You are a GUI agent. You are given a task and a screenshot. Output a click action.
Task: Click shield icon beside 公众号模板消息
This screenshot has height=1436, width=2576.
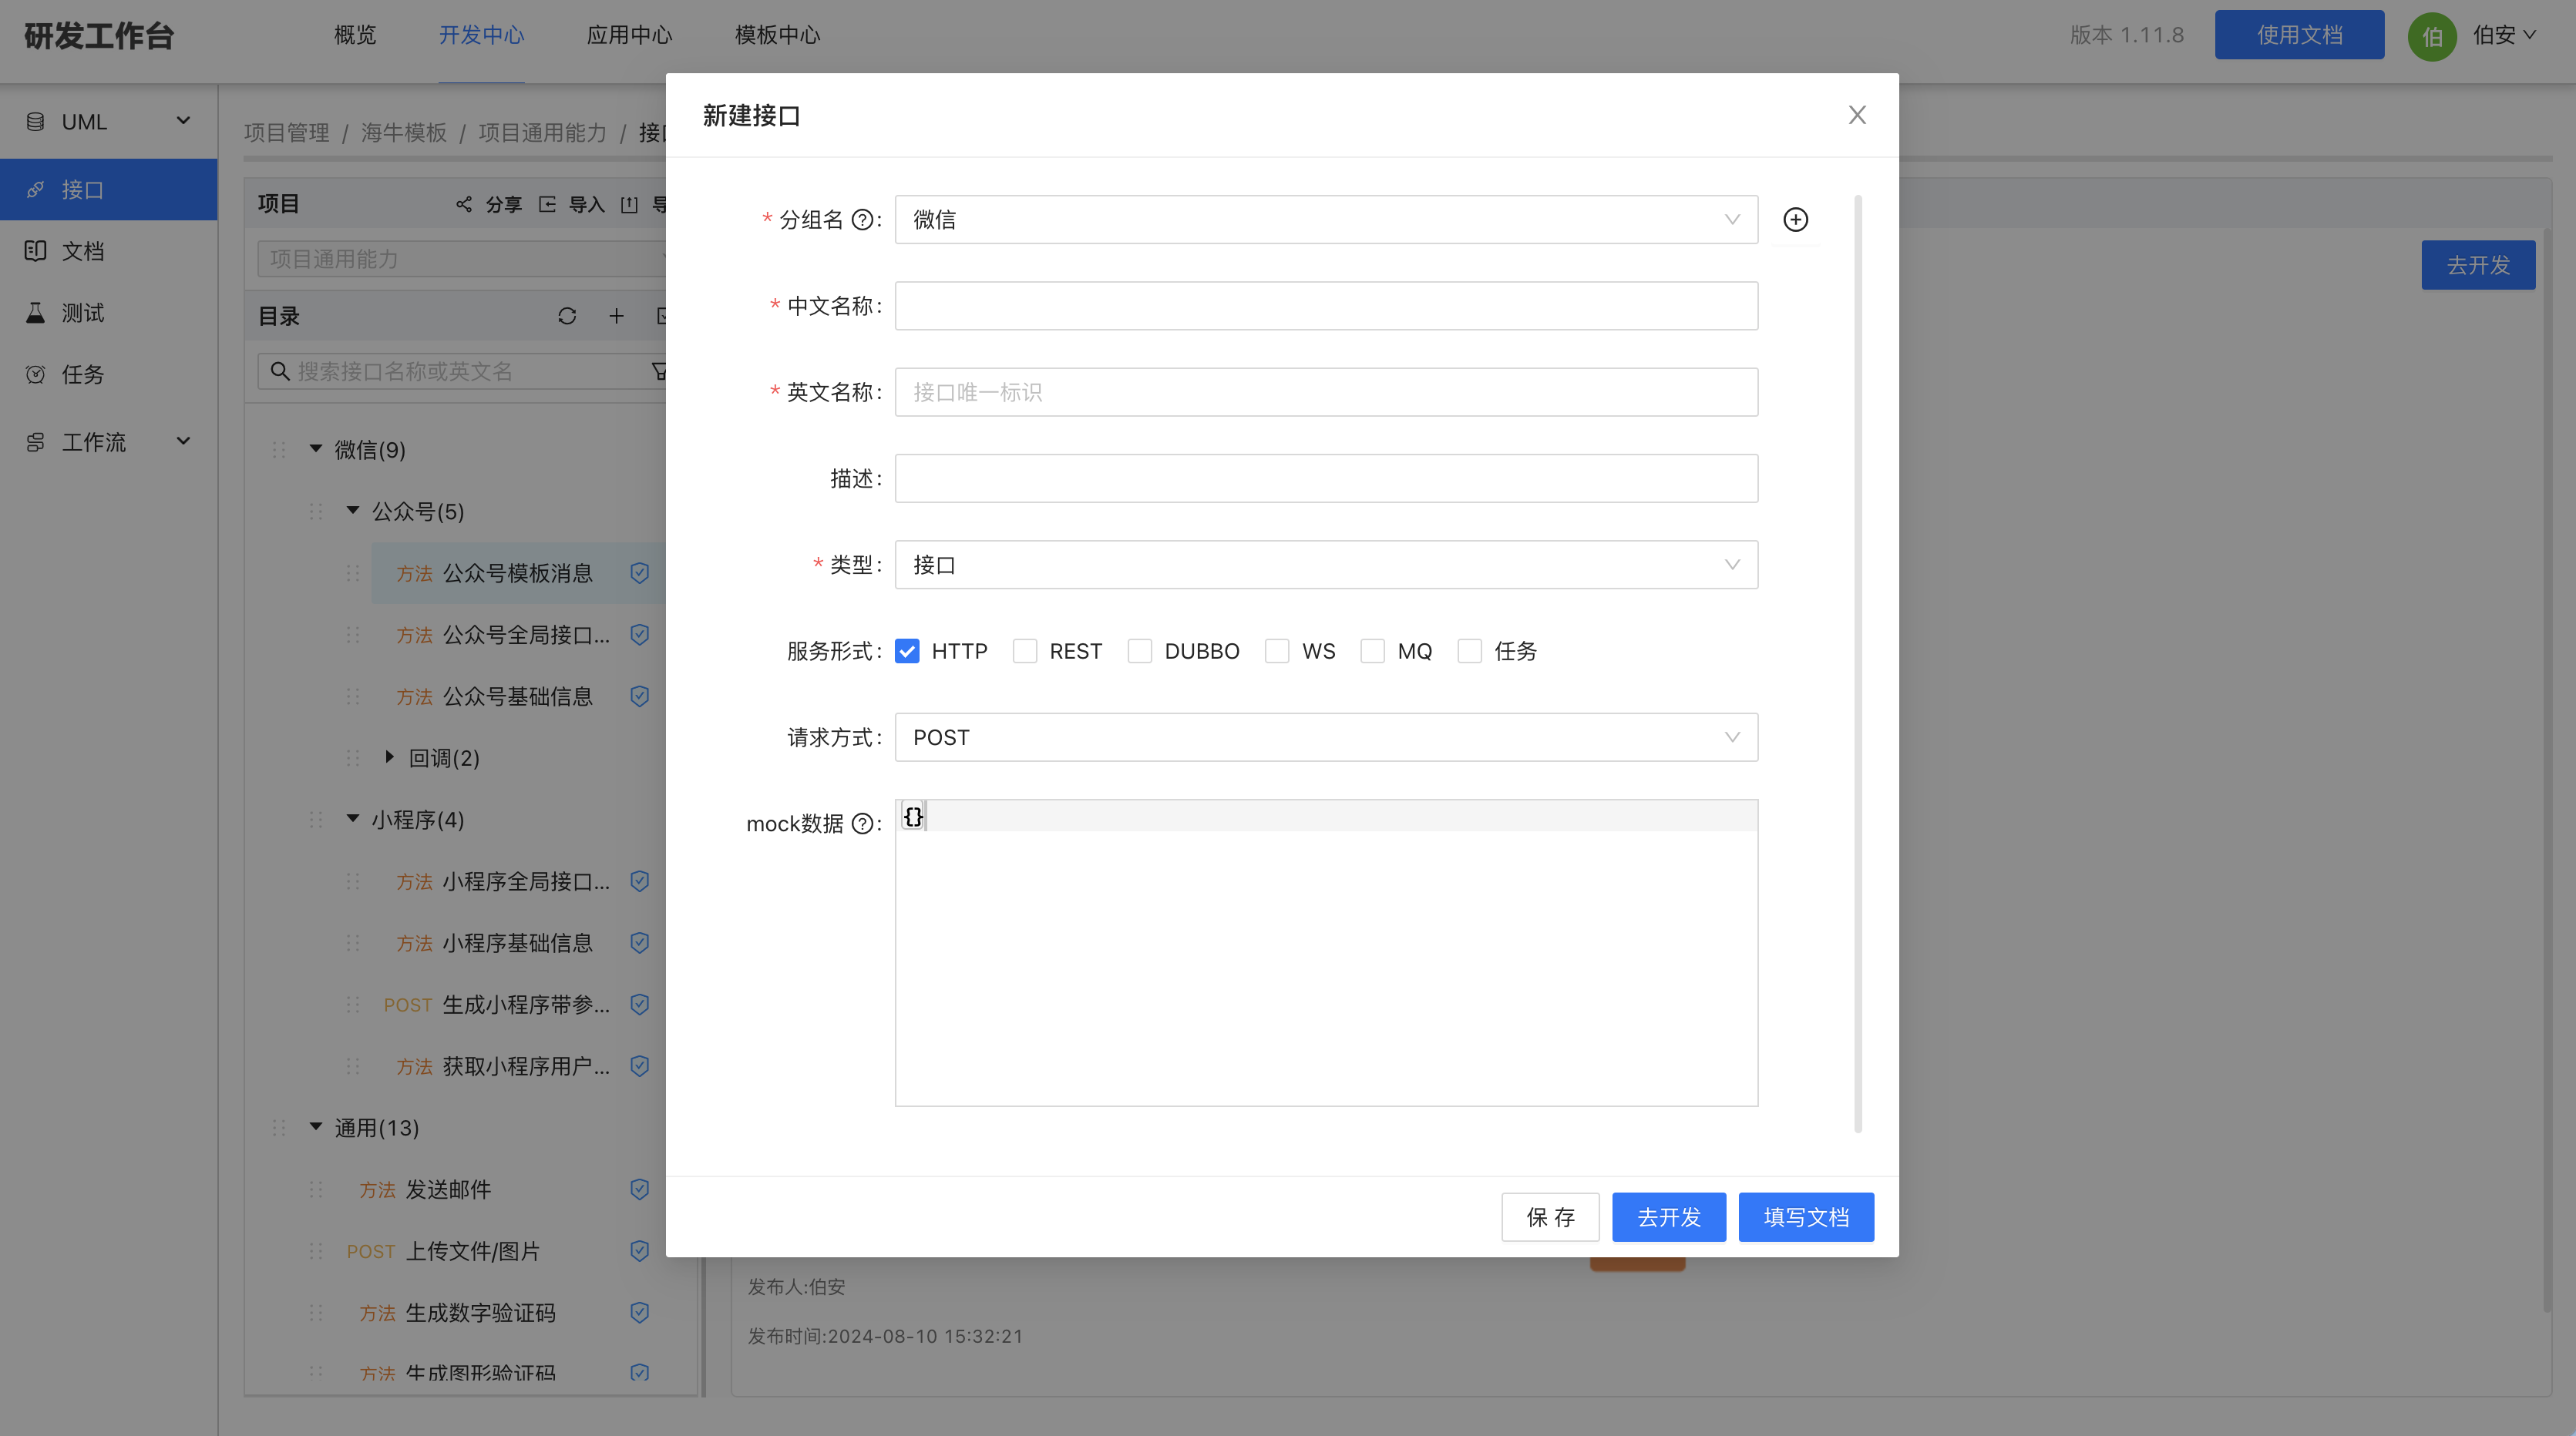(639, 572)
